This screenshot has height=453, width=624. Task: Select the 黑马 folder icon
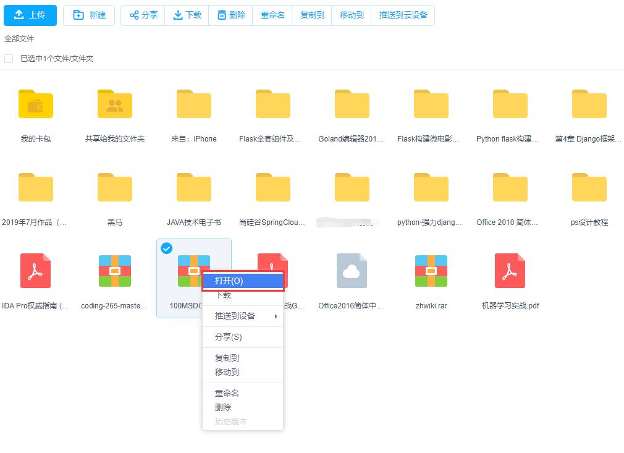[115, 187]
